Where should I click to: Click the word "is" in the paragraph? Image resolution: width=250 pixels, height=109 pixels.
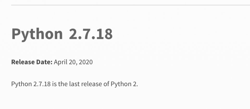coord(54,84)
